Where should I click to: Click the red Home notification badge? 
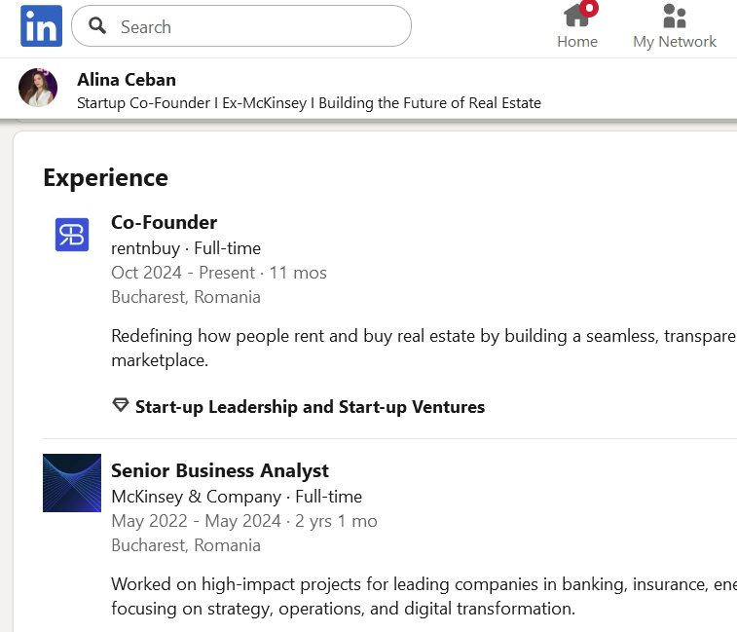(x=589, y=8)
